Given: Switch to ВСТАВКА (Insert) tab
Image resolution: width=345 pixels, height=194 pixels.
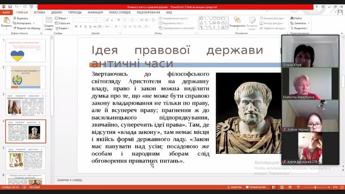Looking at the screenshot, I should (x=40, y=13).
